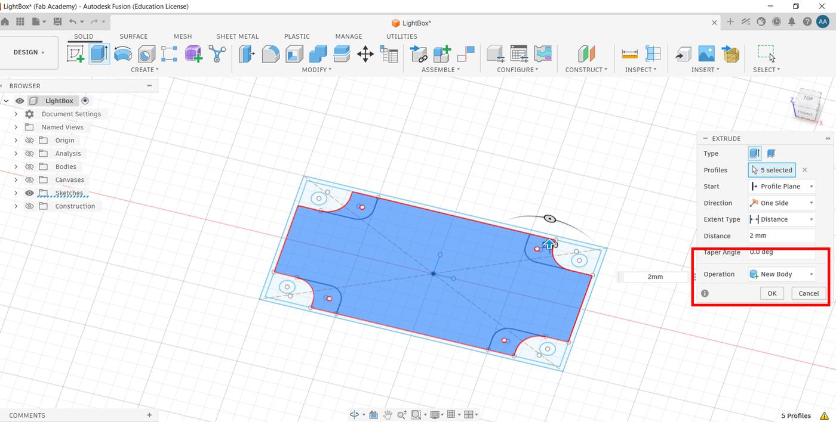Select the Offset Plane construct icon
This screenshot has width=836, height=422.
tap(586, 54)
